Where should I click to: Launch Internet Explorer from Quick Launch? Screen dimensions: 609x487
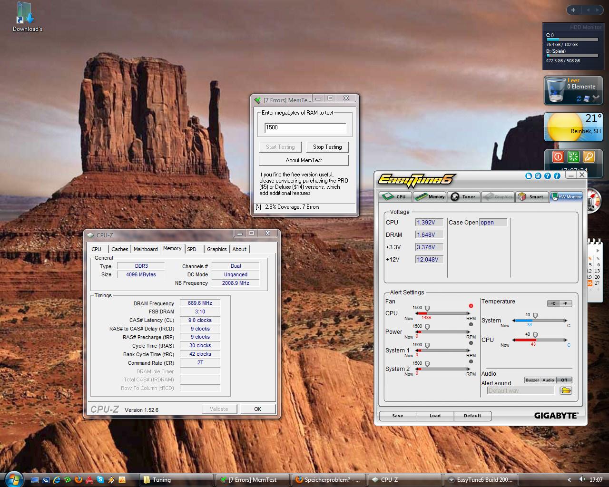coord(57,480)
